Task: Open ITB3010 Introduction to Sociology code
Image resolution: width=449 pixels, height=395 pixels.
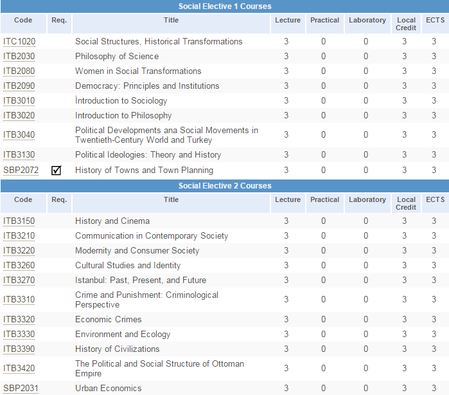Action: [x=19, y=101]
